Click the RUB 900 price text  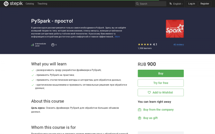coord(147,64)
